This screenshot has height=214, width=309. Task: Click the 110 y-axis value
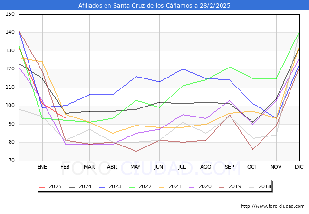(x=10, y=87)
